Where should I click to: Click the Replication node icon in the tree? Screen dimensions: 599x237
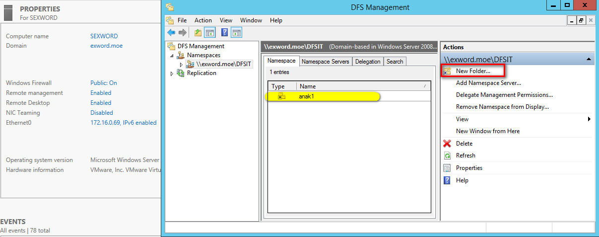tap(181, 73)
